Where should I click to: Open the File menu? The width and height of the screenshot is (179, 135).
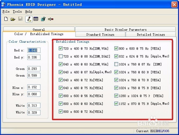(x=6, y=11)
